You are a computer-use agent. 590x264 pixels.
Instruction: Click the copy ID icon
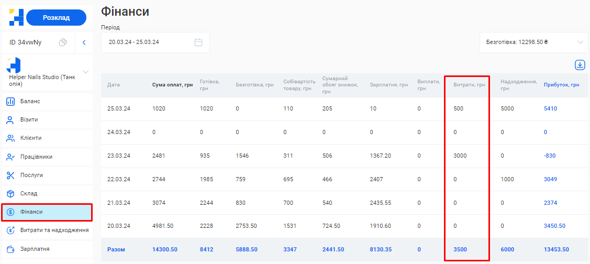pos(63,42)
